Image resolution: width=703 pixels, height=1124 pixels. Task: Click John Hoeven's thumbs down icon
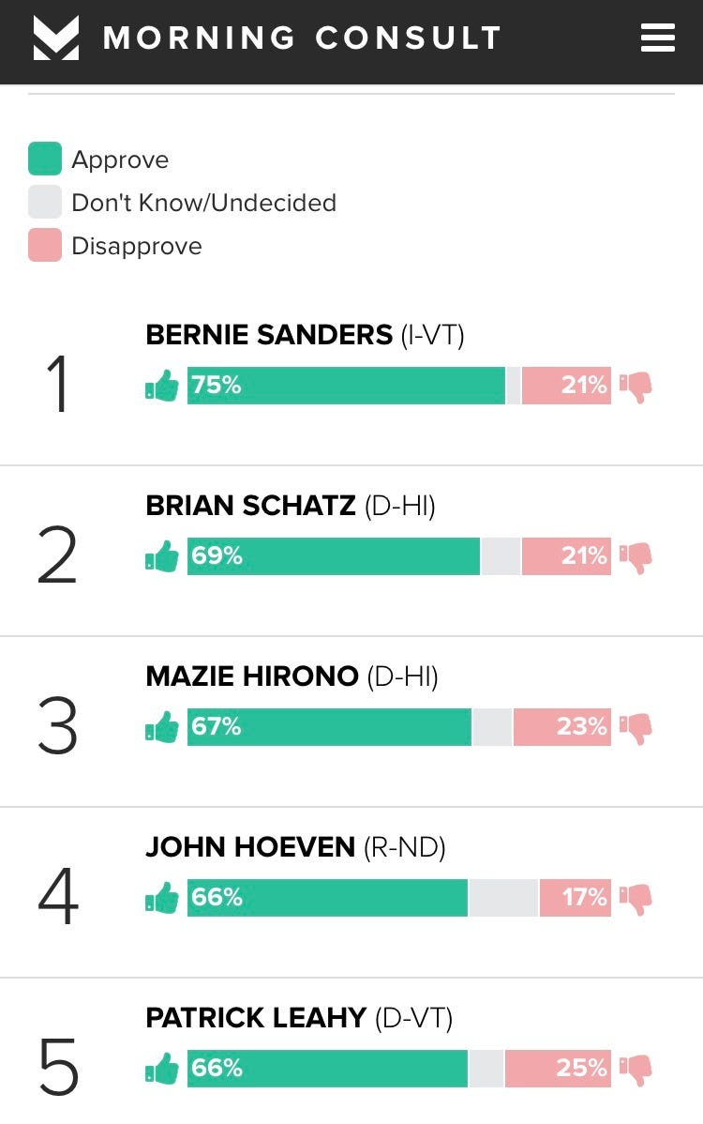tap(636, 899)
